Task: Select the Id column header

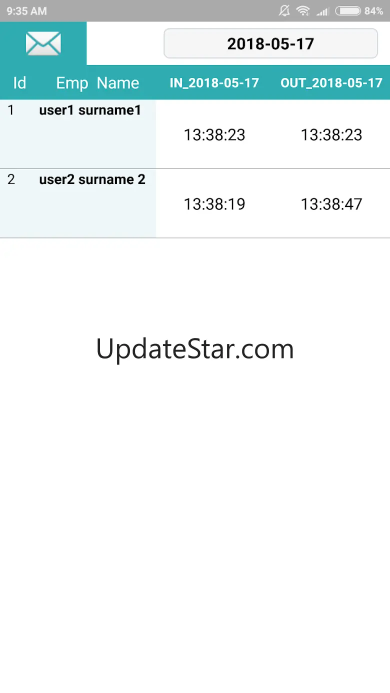Action: (x=19, y=82)
